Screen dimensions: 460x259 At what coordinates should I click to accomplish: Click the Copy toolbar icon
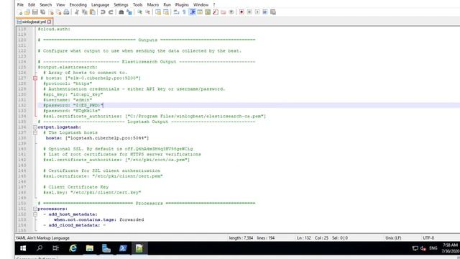[85, 12]
